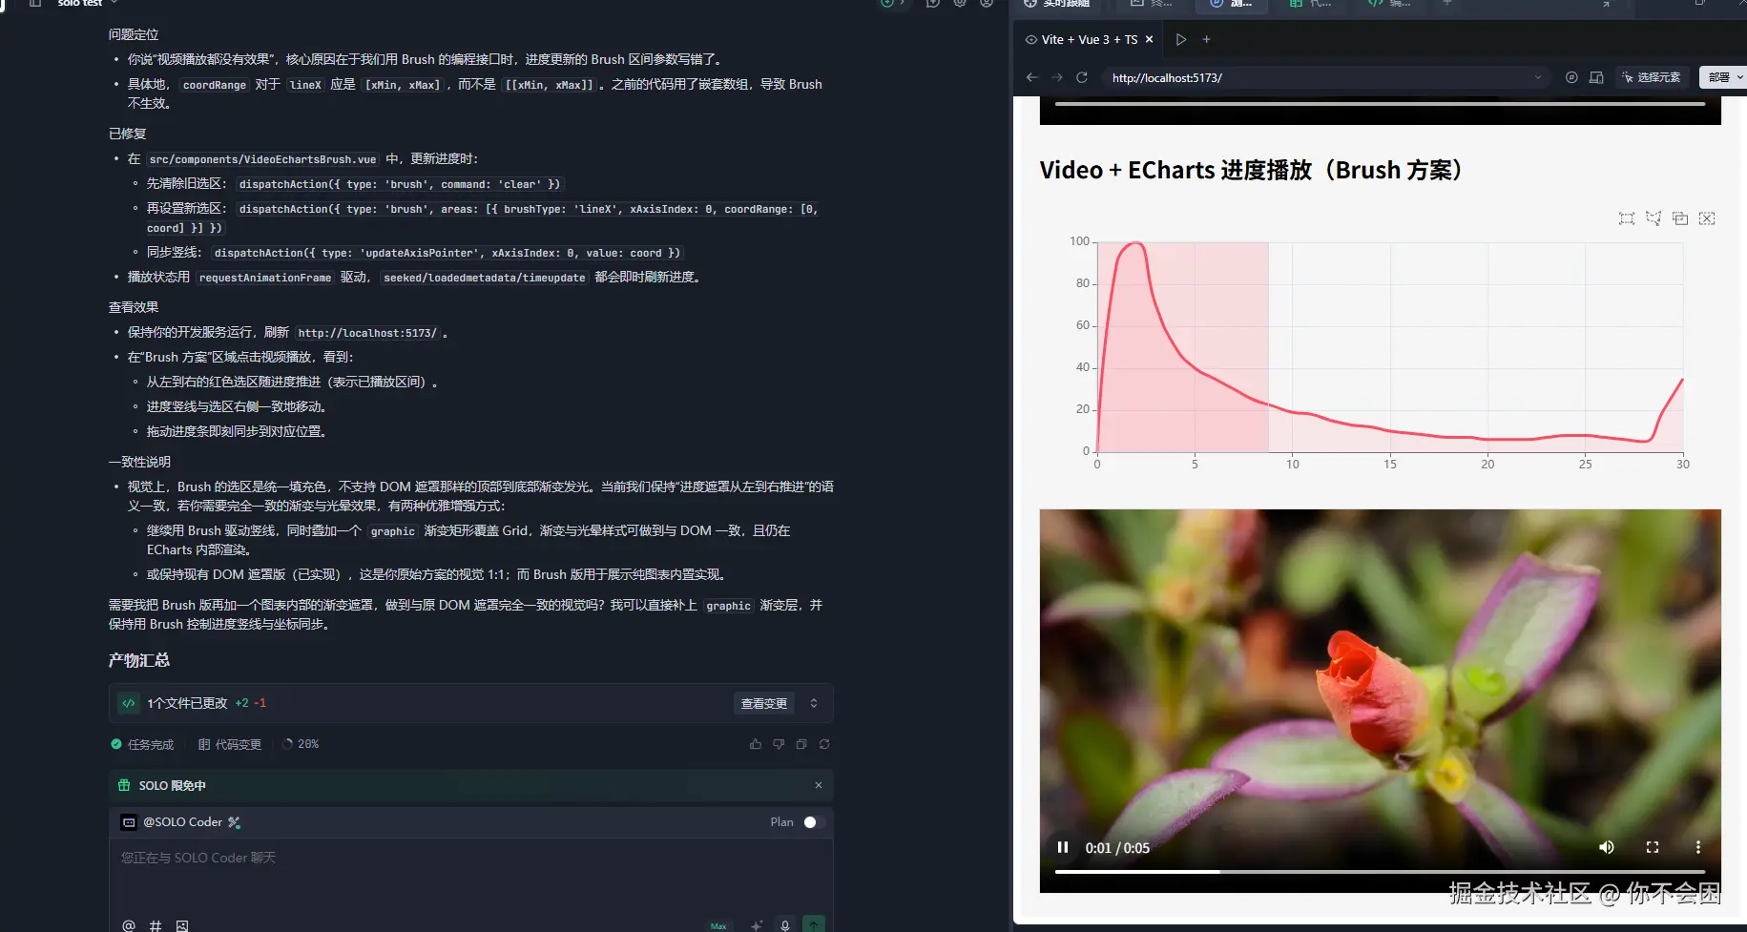Mute the video with the speaker icon
Image resolution: width=1747 pixels, height=932 pixels.
tap(1607, 847)
